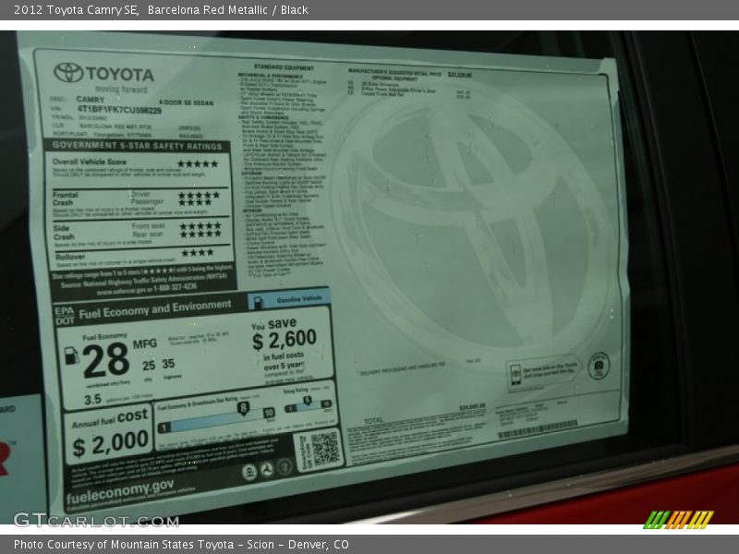The image size is (739, 554).
Task: Click the "2012 Toyota Camry SE" title text
Action: coord(76,10)
